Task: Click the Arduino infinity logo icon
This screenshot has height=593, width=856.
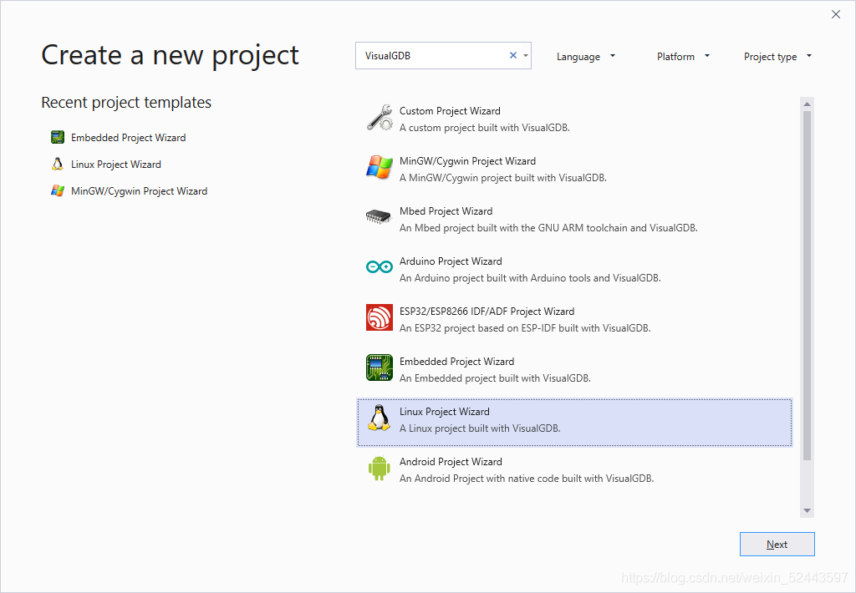Action: click(x=380, y=266)
